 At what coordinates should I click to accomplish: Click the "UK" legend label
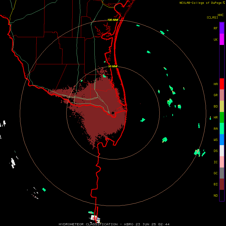[x=215, y=39]
